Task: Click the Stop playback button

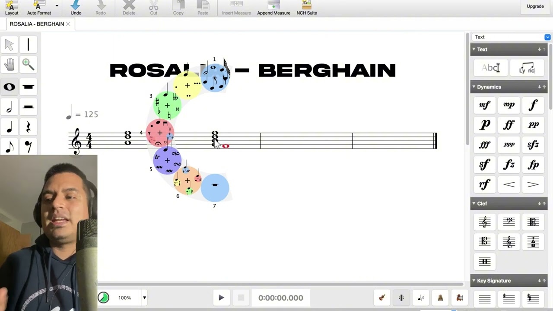Action: tap(241, 298)
